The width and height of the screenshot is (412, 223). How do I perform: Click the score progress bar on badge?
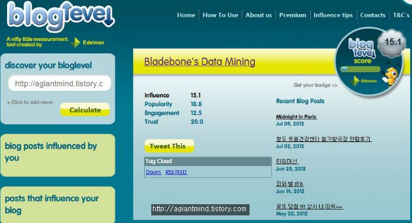[360, 69]
